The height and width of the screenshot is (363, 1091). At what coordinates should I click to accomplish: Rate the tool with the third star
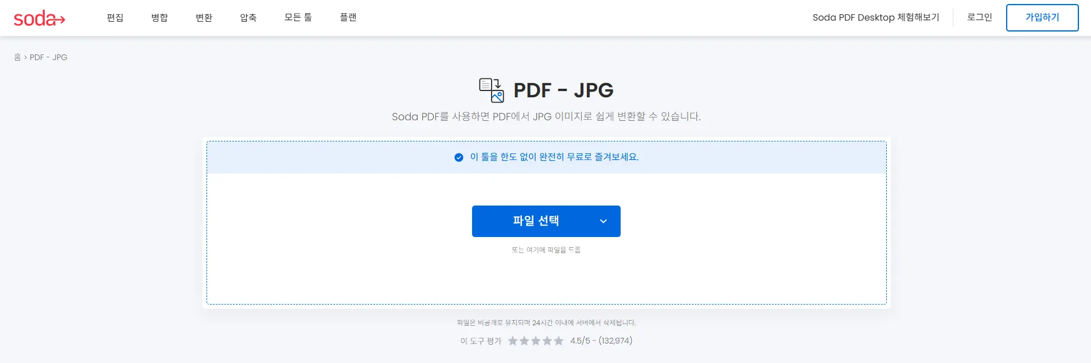pyautogui.click(x=536, y=341)
